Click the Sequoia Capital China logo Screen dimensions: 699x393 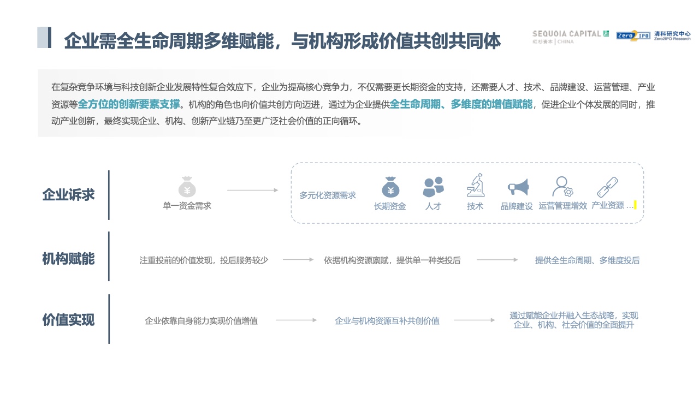pyautogui.click(x=570, y=37)
